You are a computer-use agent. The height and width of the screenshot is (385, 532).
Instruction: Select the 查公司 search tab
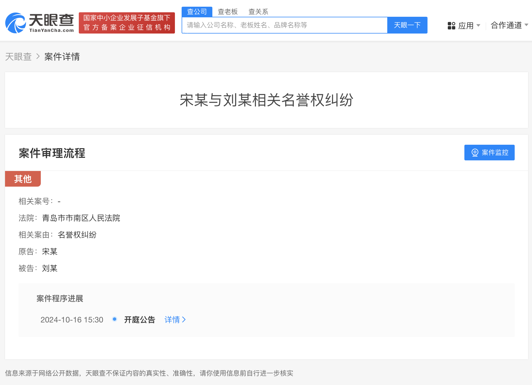point(197,12)
